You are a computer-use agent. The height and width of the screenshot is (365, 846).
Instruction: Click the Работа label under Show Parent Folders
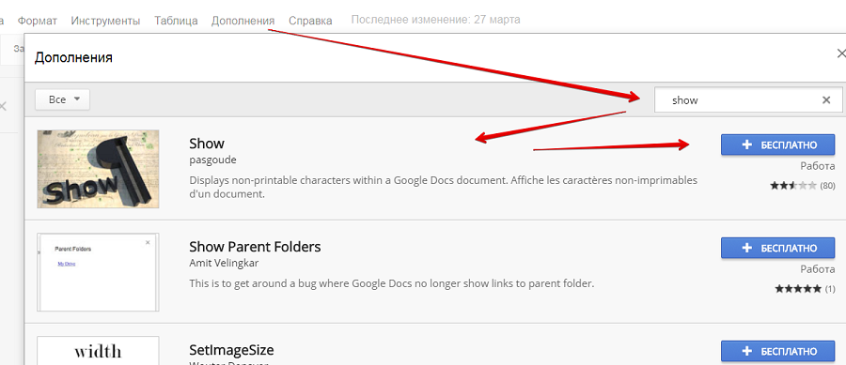pyautogui.click(x=818, y=269)
